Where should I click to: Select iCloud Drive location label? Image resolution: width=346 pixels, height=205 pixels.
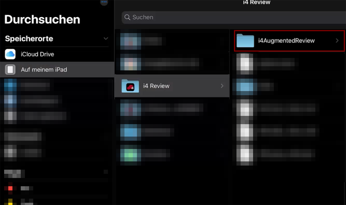pos(37,54)
